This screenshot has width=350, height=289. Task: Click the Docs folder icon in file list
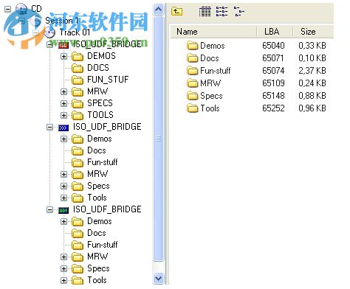192,58
